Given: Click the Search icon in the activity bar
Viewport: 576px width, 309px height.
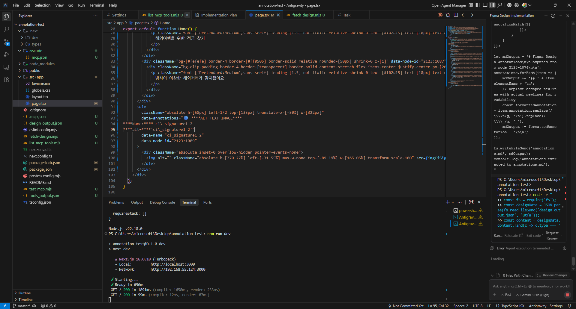Looking at the screenshot, I should (x=6, y=29).
